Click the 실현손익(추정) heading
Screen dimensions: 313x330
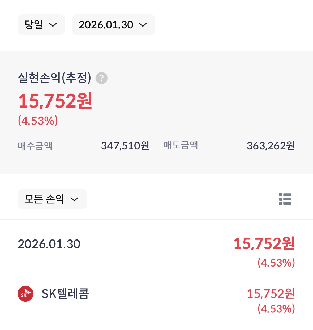[x=54, y=78]
